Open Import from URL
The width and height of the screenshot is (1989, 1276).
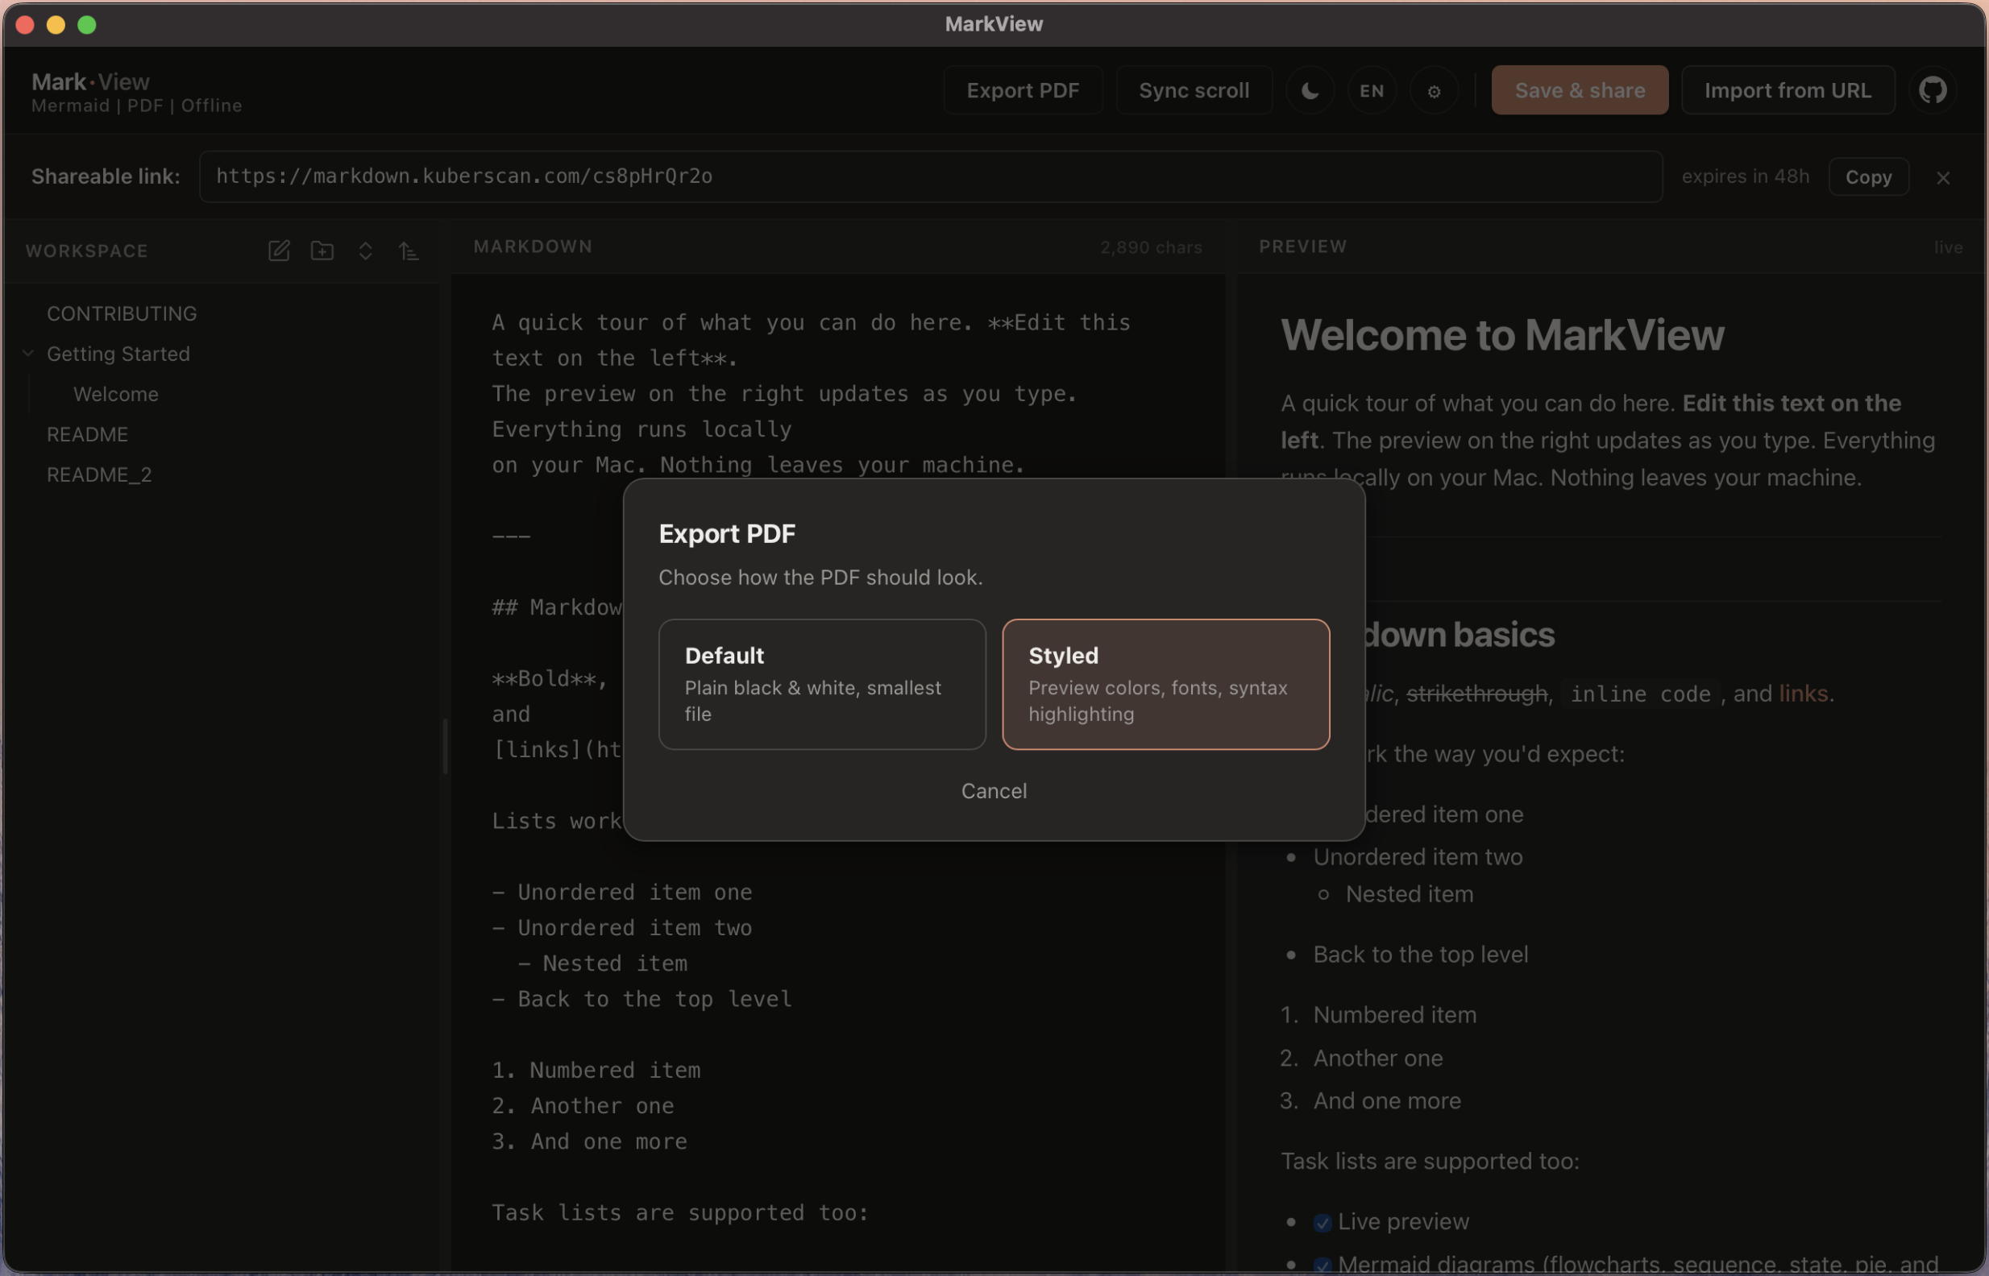coord(1788,90)
